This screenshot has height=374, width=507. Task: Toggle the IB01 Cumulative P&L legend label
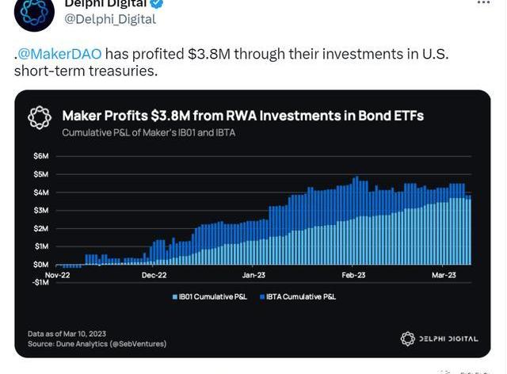pos(214,296)
